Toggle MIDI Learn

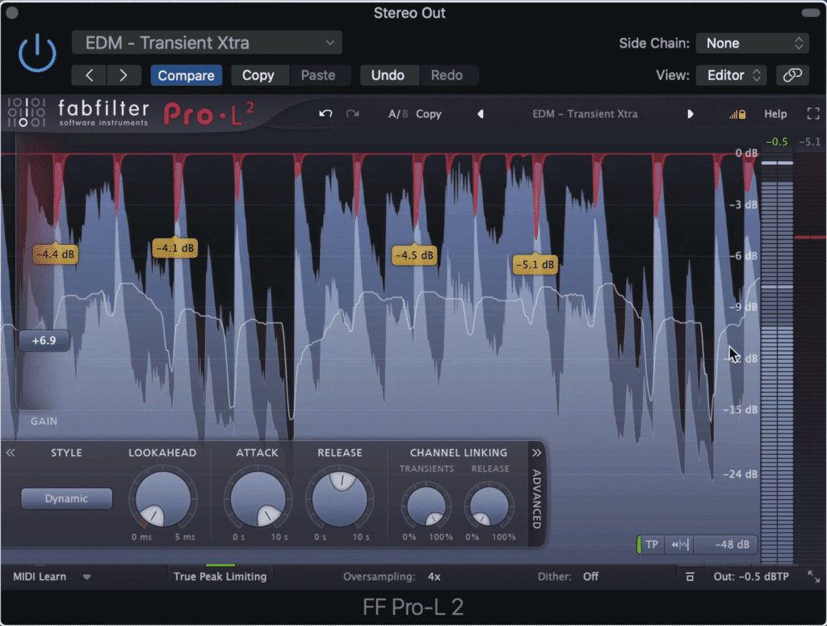click(x=40, y=577)
